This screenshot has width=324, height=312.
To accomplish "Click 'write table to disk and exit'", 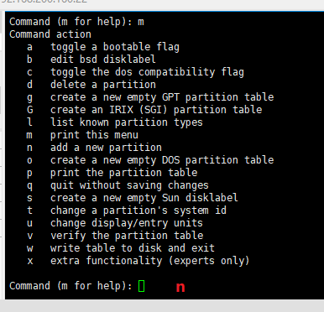I will (x=133, y=248).
